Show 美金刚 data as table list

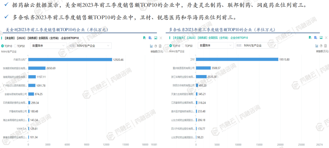pyautogui.click(x=160, y=46)
